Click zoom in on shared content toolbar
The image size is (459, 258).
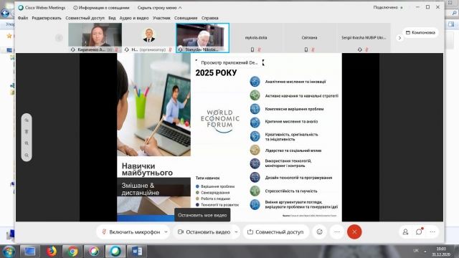coord(27,143)
